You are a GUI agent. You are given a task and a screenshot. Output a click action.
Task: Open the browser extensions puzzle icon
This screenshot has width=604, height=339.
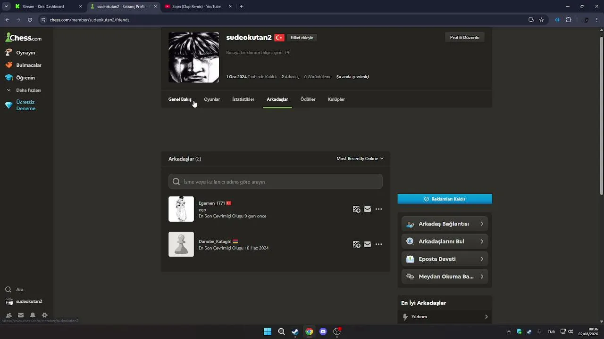coord(569,20)
